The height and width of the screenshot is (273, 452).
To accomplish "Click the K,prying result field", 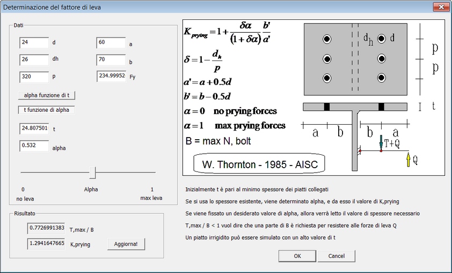I will pyautogui.click(x=47, y=244).
